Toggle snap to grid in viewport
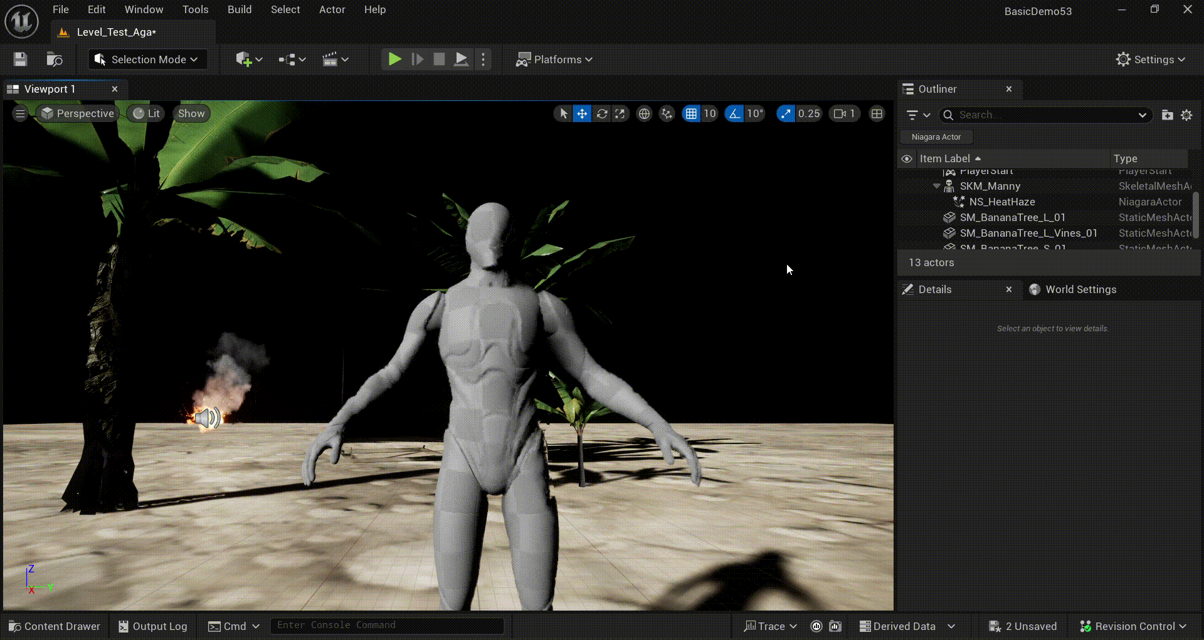 (692, 113)
